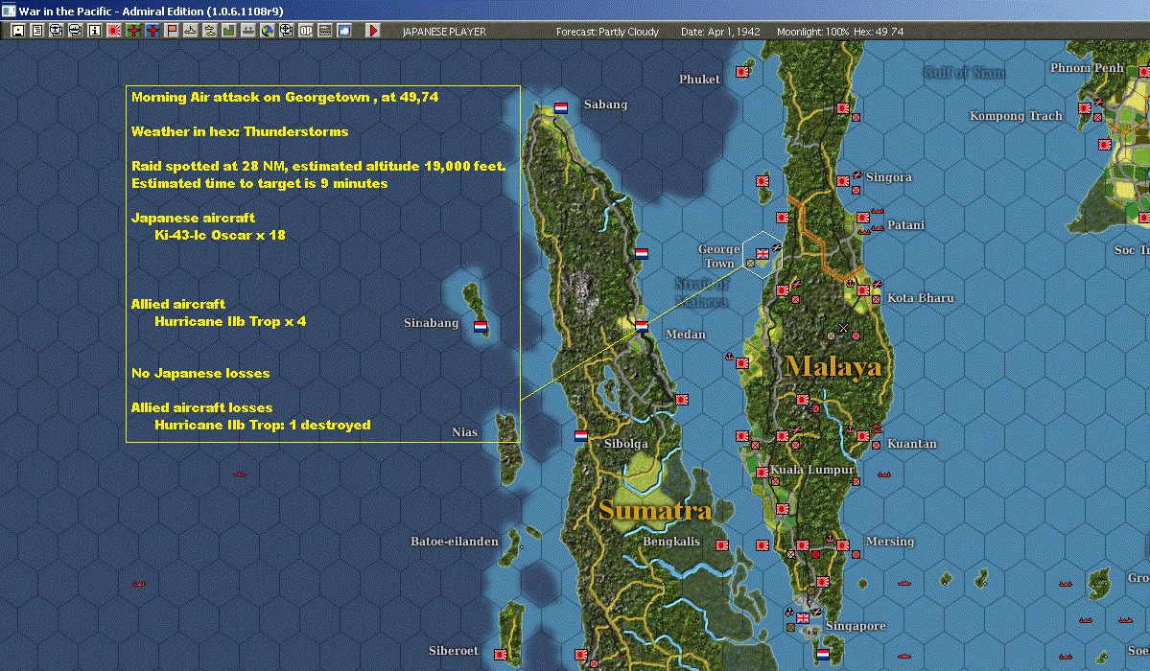Click the 'Ki-43-Ic Oscar x 18' line
This screenshot has width=1150, height=671.
220,235
